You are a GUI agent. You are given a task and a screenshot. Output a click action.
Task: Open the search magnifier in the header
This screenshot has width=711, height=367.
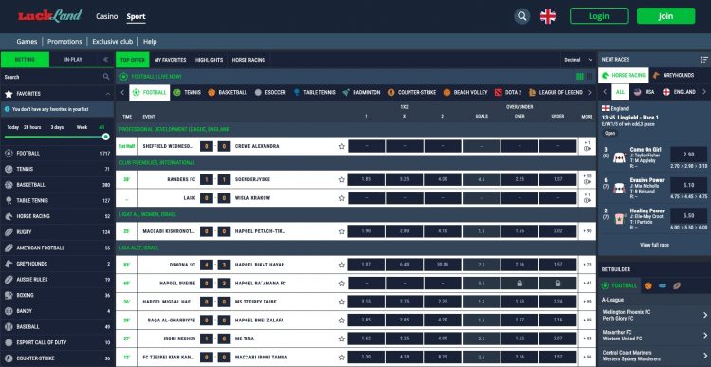[522, 16]
